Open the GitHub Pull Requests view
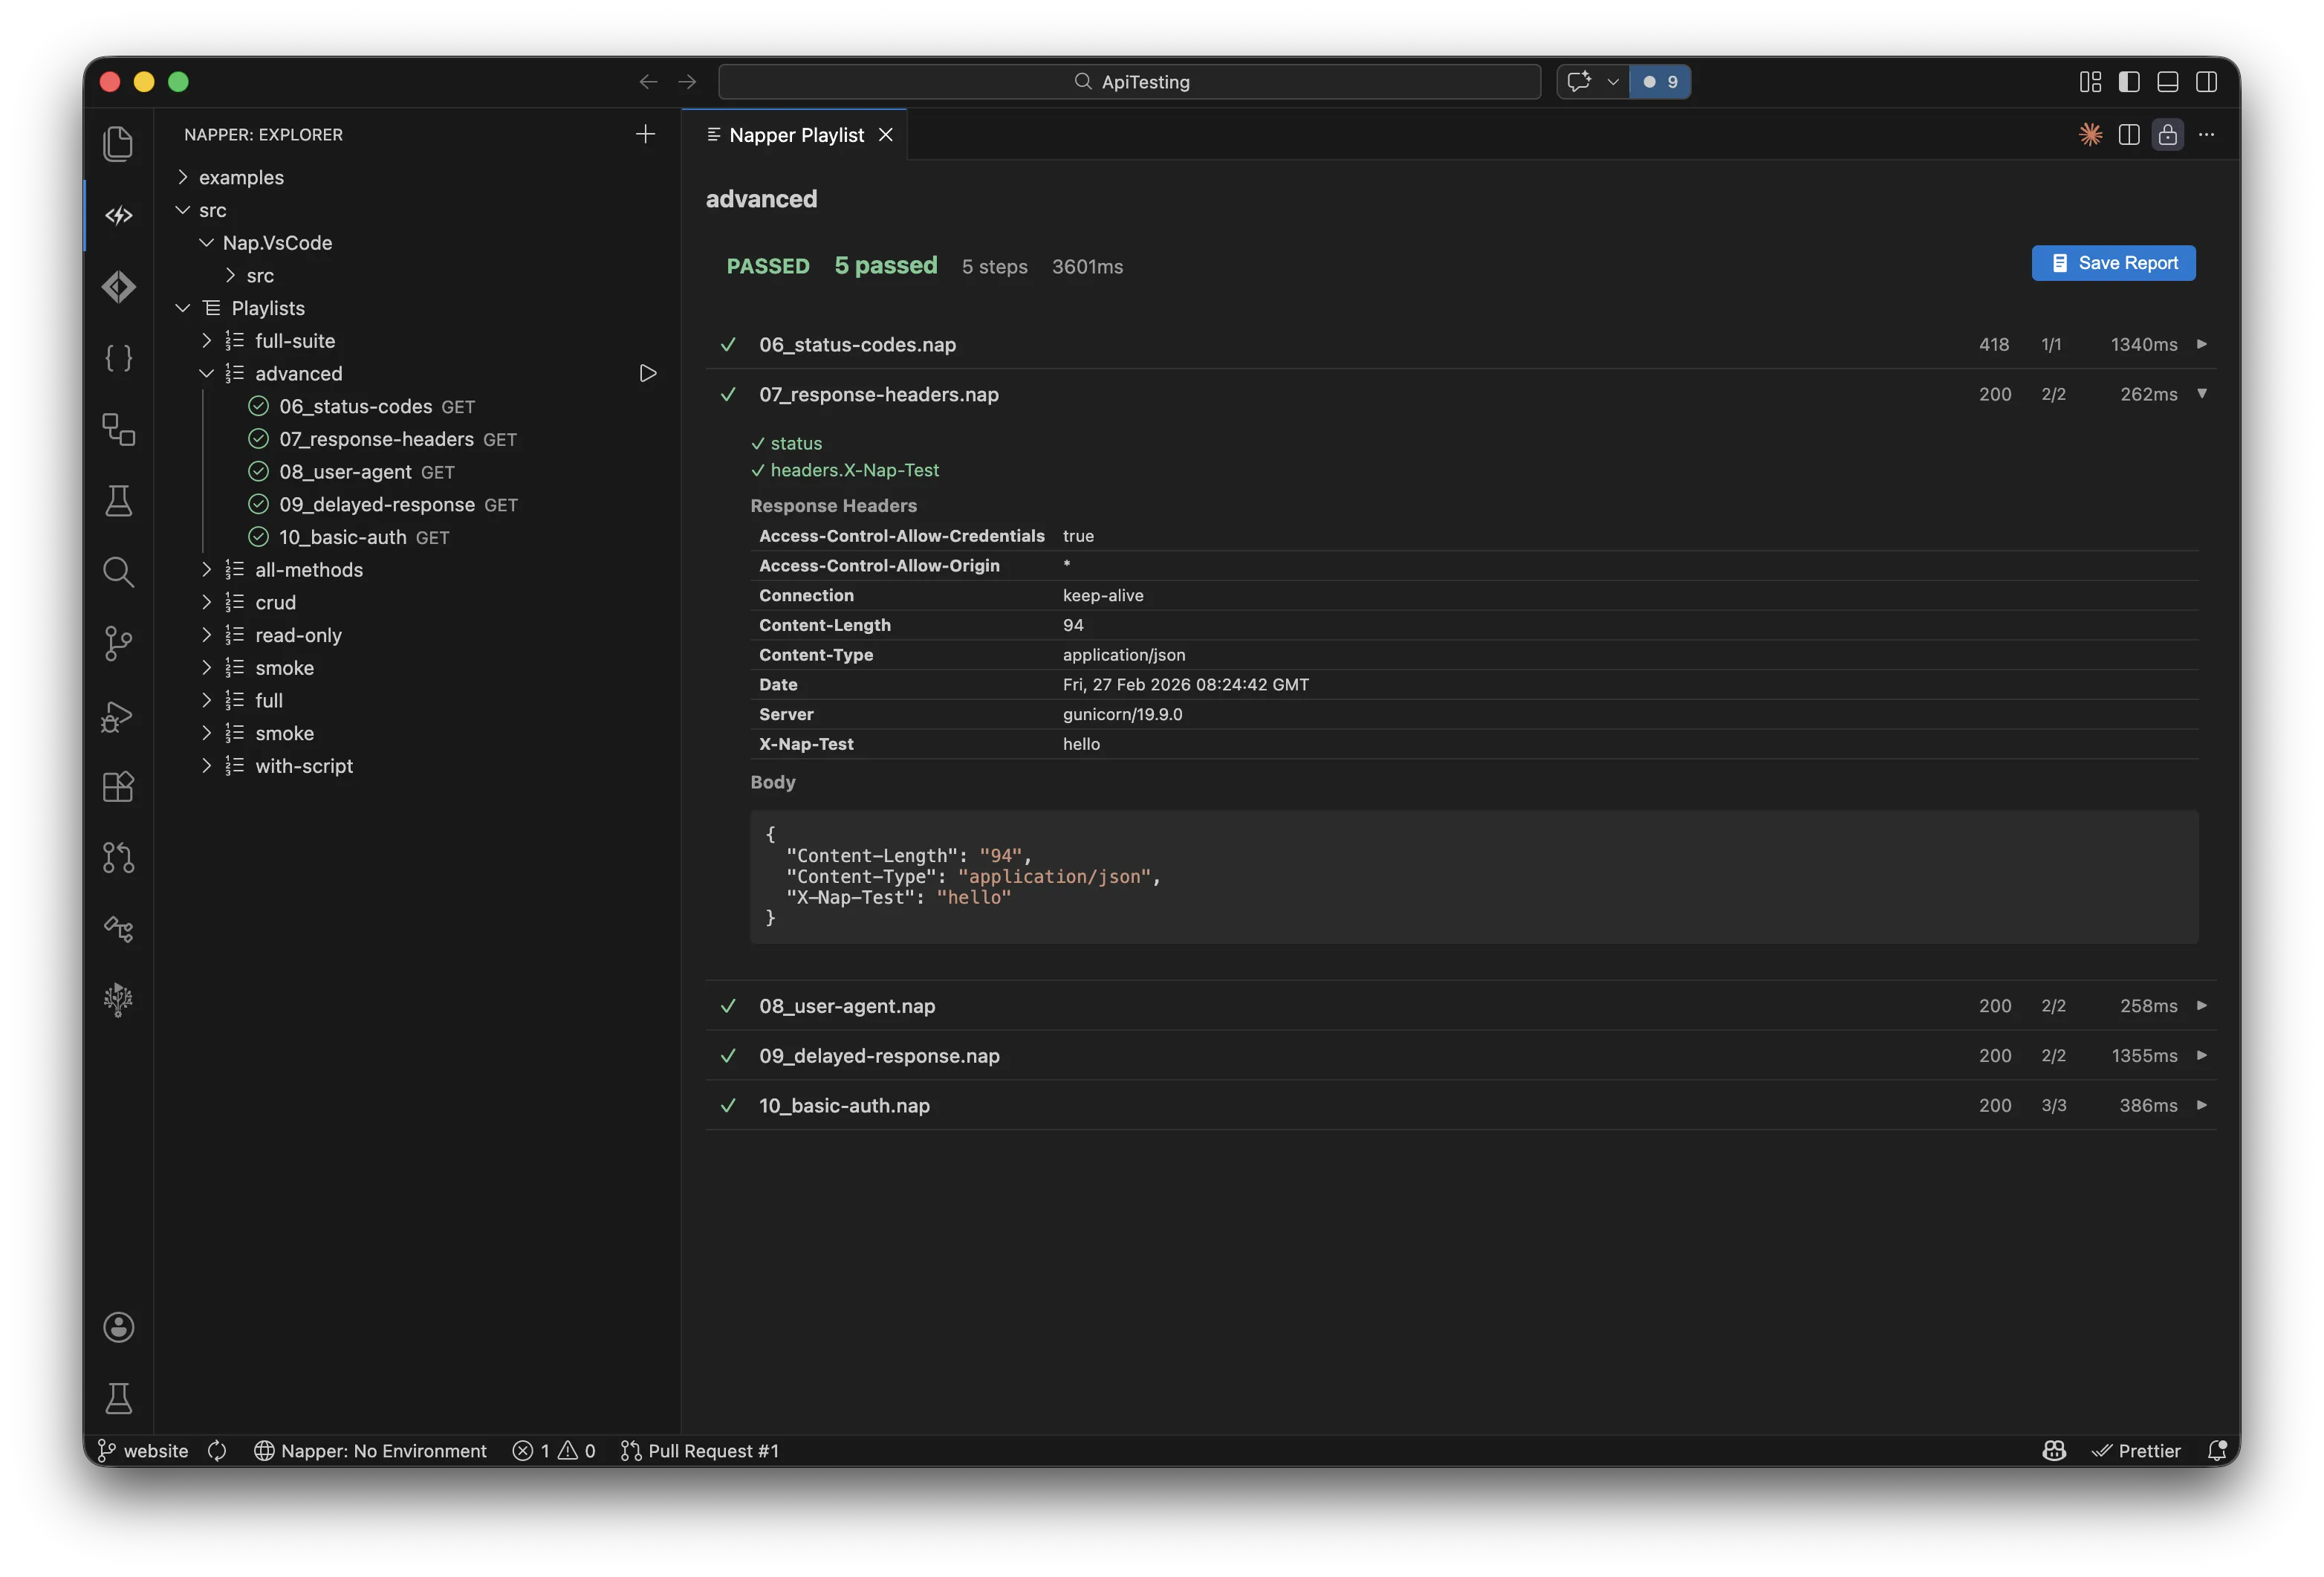 coord(118,858)
